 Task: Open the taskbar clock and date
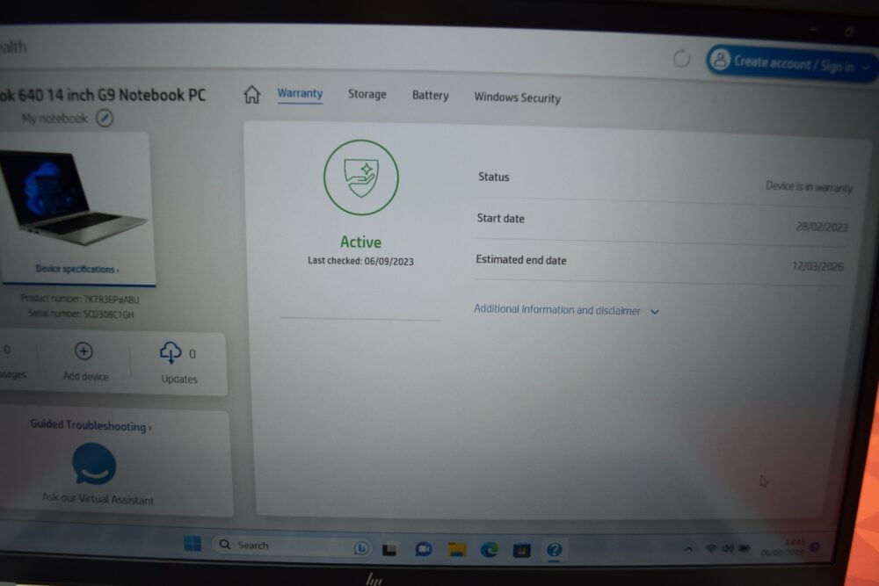782,547
